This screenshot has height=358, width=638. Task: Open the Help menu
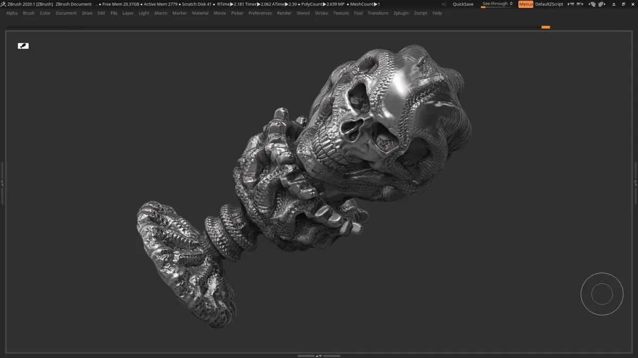(x=437, y=13)
